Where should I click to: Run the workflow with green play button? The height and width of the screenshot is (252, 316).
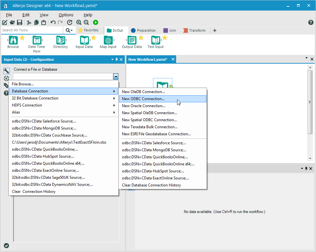click(x=96, y=22)
